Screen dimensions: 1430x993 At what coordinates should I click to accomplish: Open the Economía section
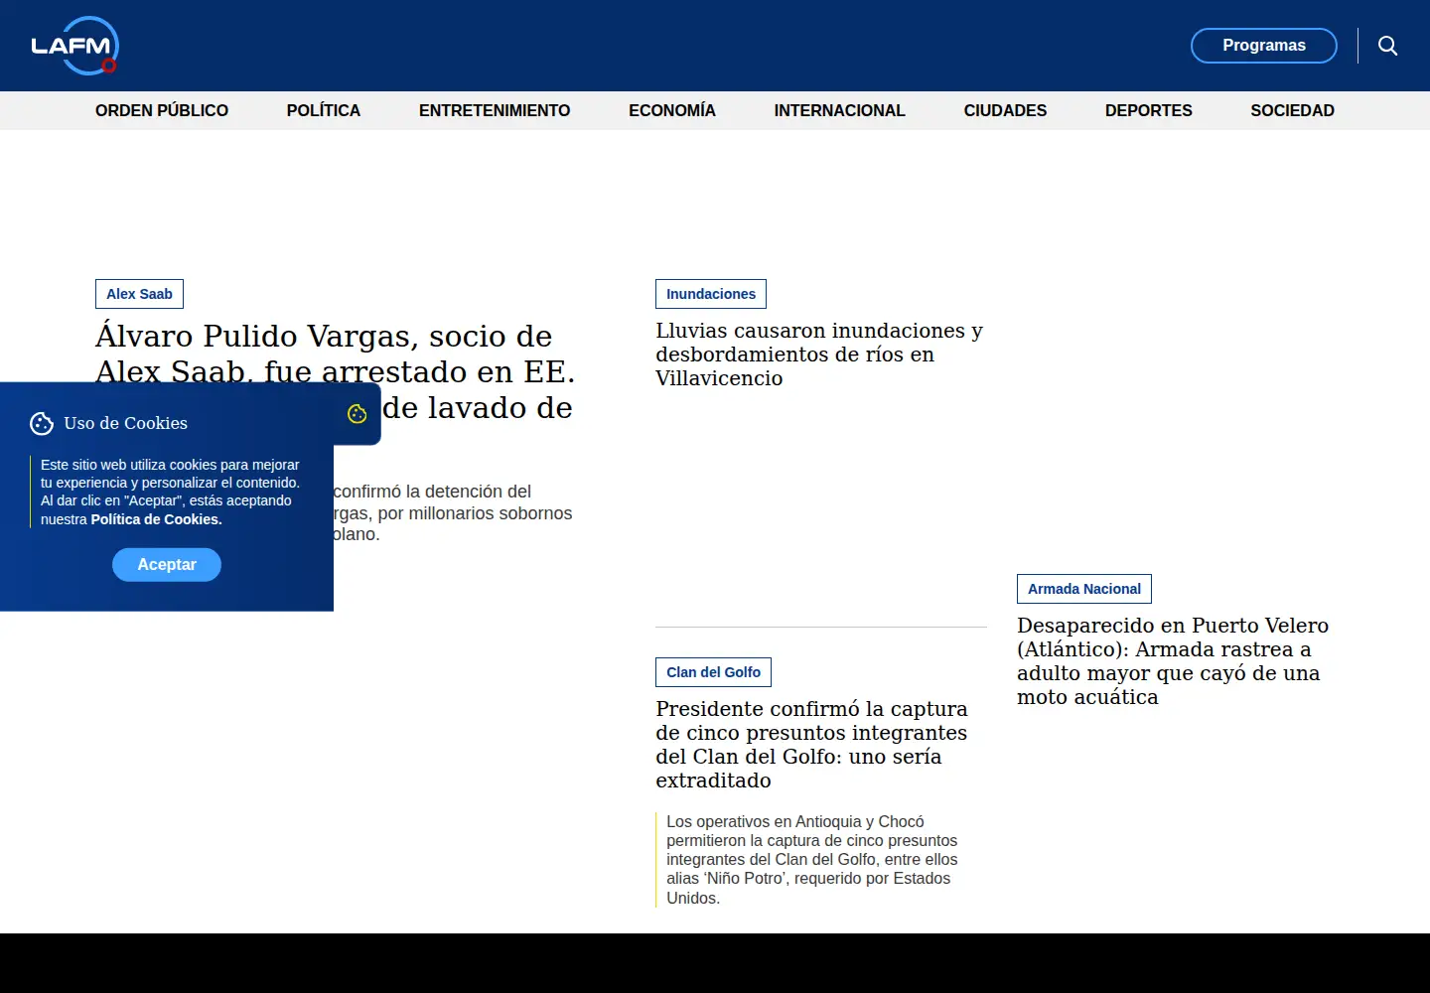[672, 110]
